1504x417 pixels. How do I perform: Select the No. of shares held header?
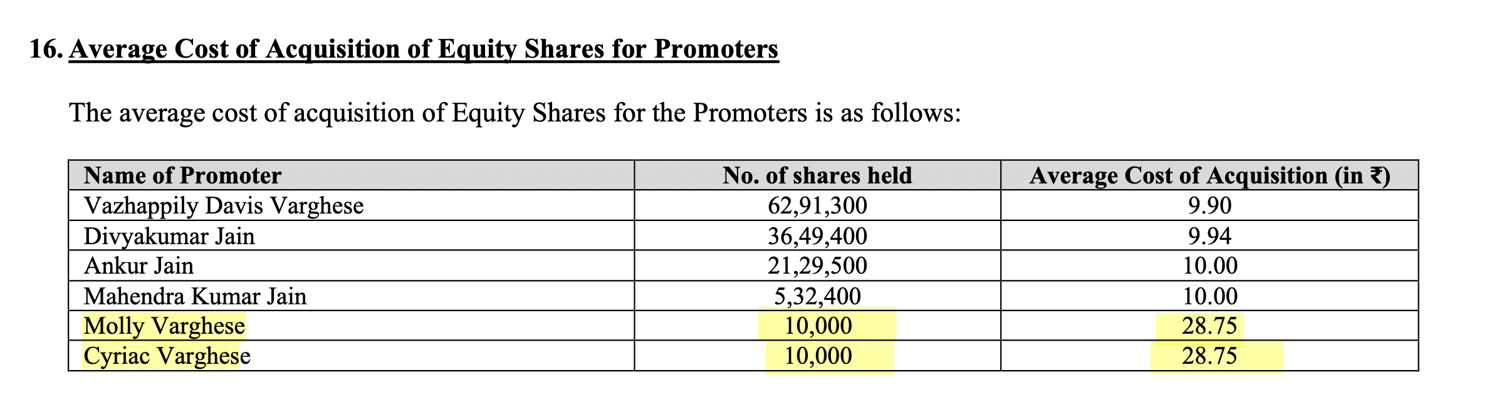pos(817,175)
